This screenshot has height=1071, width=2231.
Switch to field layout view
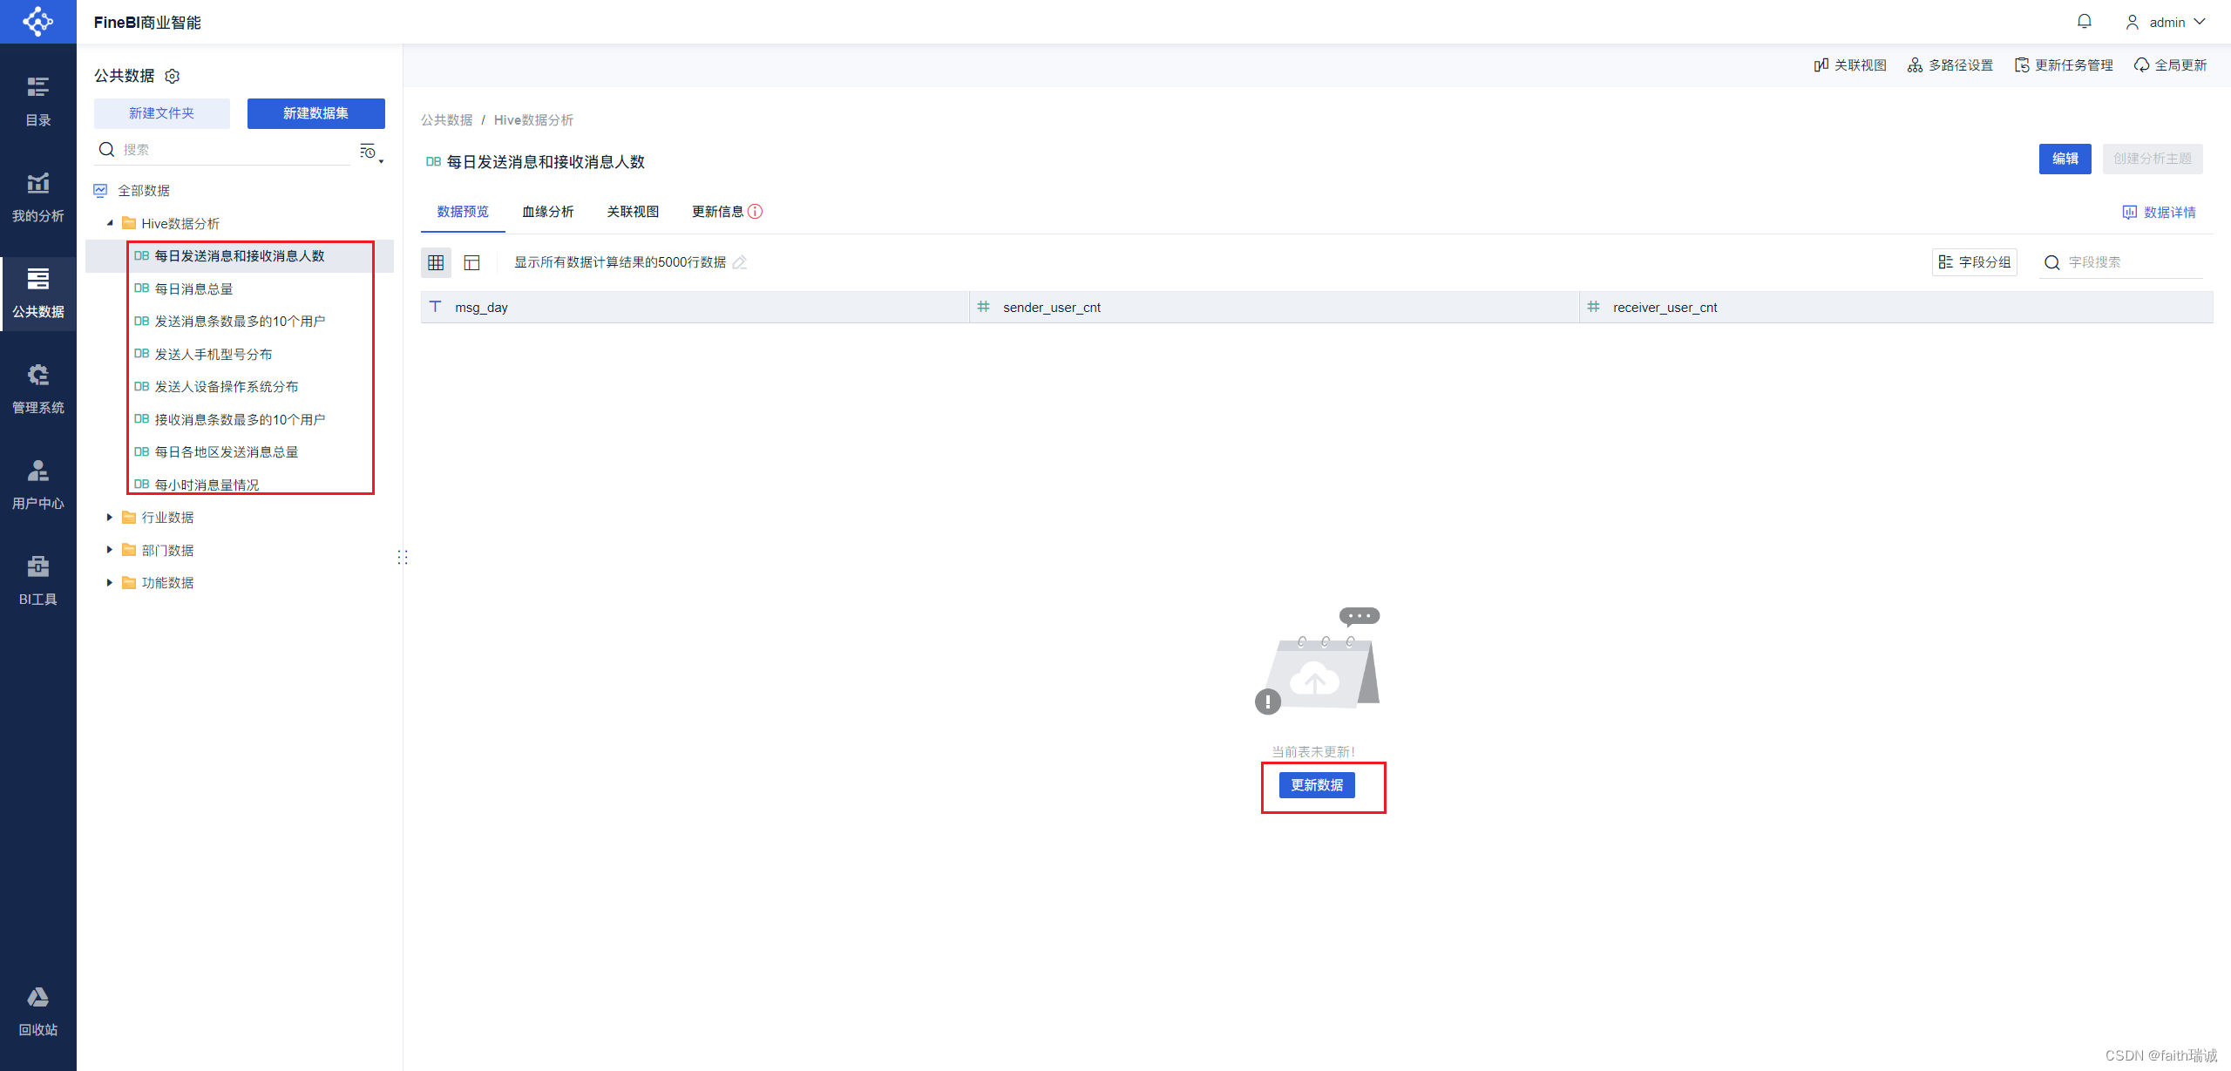471,262
